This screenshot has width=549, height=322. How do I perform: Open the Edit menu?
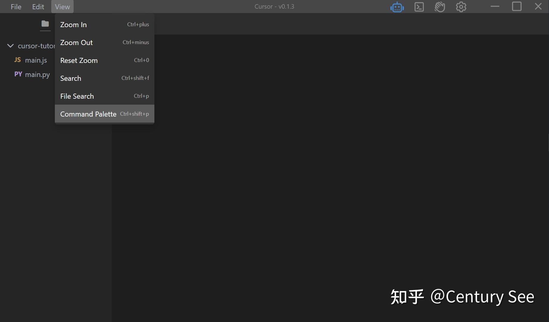pos(38,7)
